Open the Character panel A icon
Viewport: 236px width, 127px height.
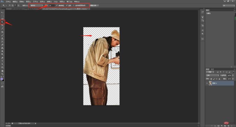[x=203, y=30]
